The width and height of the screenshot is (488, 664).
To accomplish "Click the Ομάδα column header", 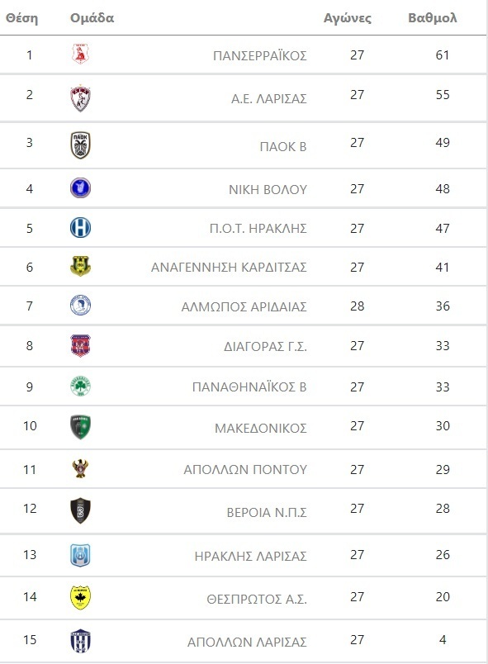I will (92, 18).
